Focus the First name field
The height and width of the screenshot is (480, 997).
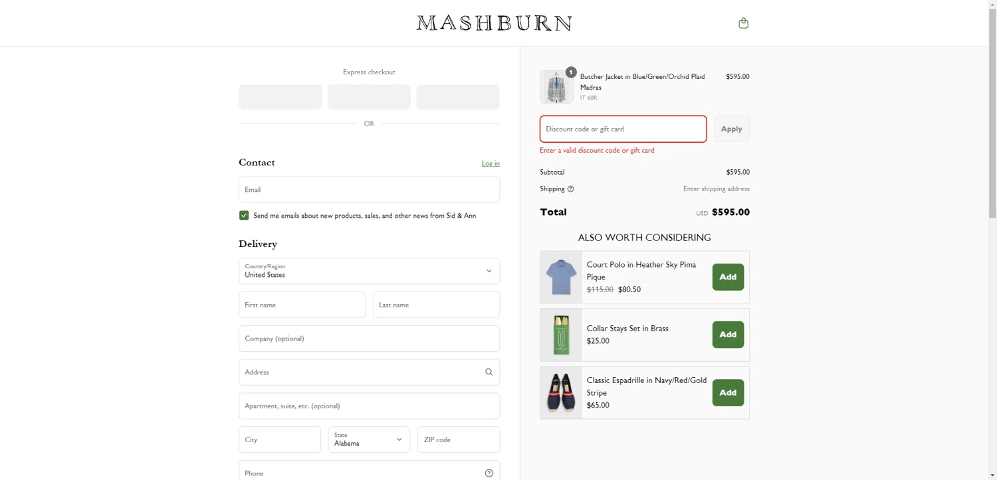[302, 305]
